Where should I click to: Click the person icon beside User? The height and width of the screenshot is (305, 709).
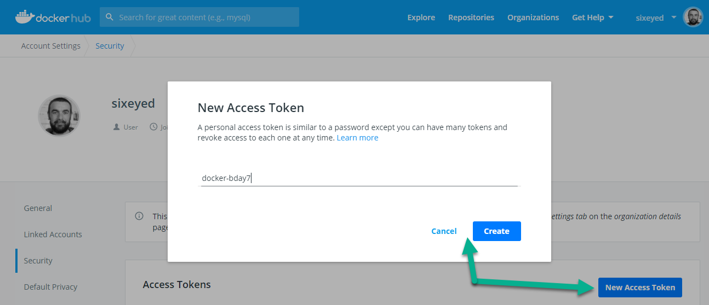(116, 127)
